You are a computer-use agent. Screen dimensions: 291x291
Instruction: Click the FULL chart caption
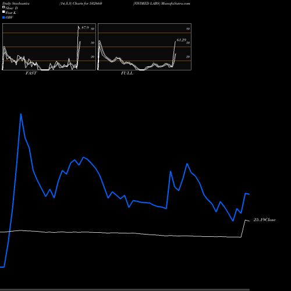pos(127,73)
